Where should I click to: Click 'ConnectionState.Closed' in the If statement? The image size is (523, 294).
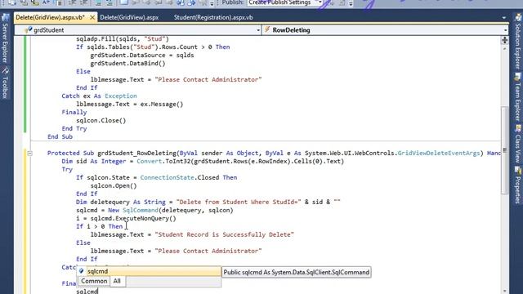[x=180, y=178]
